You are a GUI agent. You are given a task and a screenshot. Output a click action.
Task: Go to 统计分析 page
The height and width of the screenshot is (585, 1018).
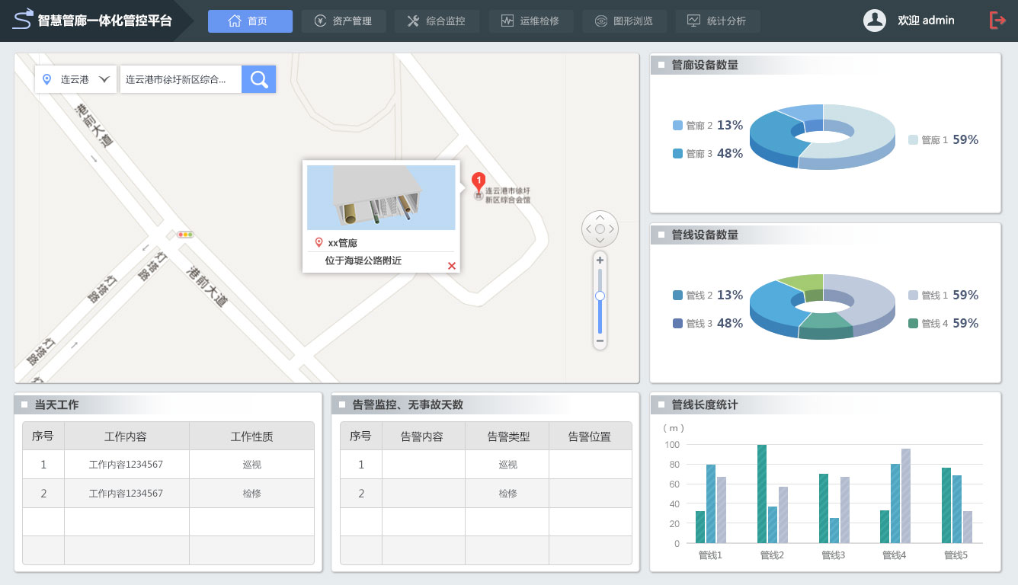tap(717, 21)
